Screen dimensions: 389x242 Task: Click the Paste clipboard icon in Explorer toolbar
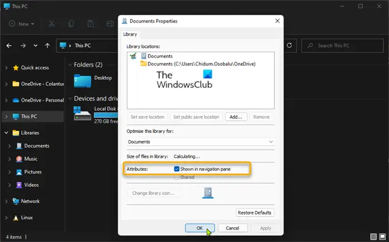coord(91,24)
